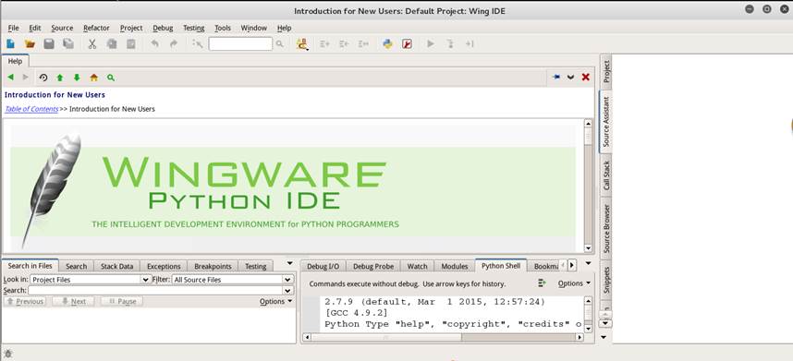Viewport: 793px width, 361px height.
Task: Click the bug icon in status bar
Action: click(8, 354)
